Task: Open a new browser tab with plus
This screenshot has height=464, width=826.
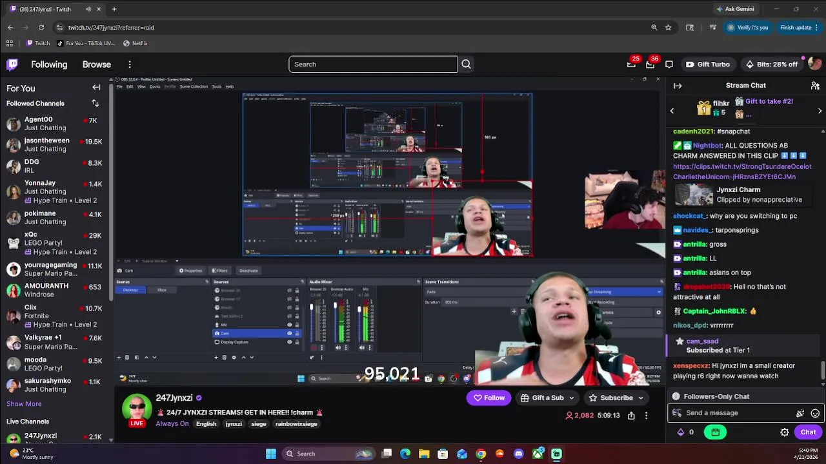Action: tap(114, 9)
